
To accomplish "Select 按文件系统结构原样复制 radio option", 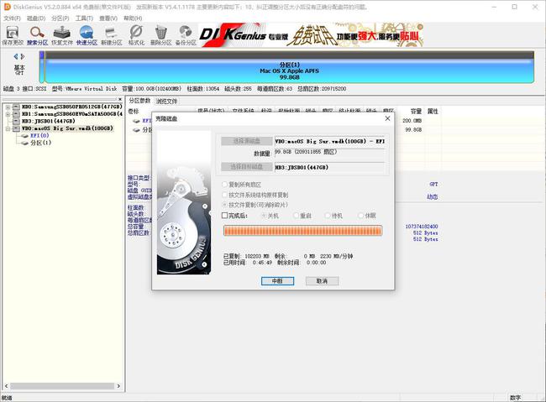I will (x=225, y=195).
